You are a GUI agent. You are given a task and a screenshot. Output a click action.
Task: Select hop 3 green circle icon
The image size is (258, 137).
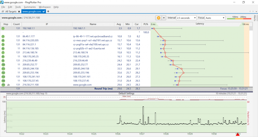(x=3, y=36)
